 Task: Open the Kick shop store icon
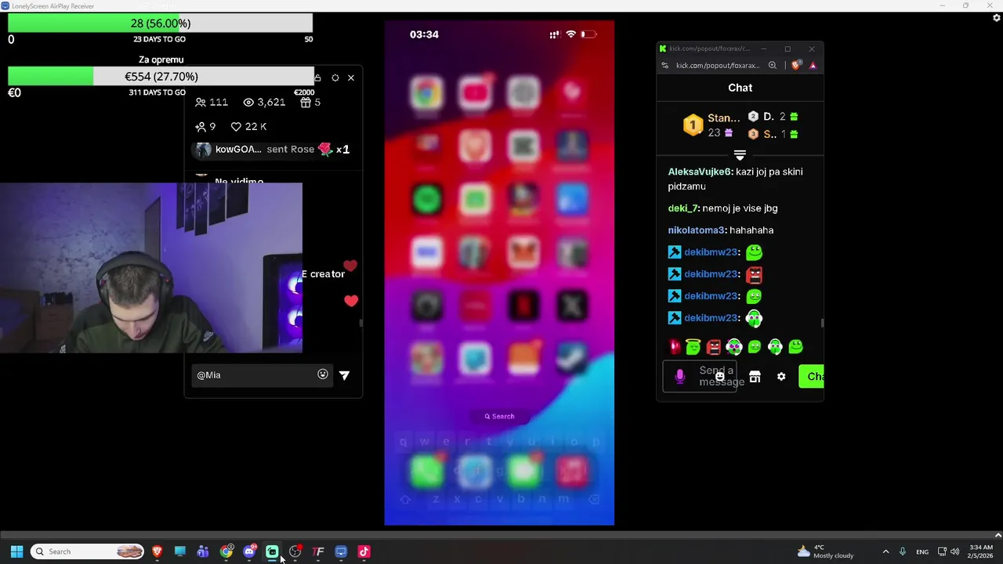coord(755,377)
